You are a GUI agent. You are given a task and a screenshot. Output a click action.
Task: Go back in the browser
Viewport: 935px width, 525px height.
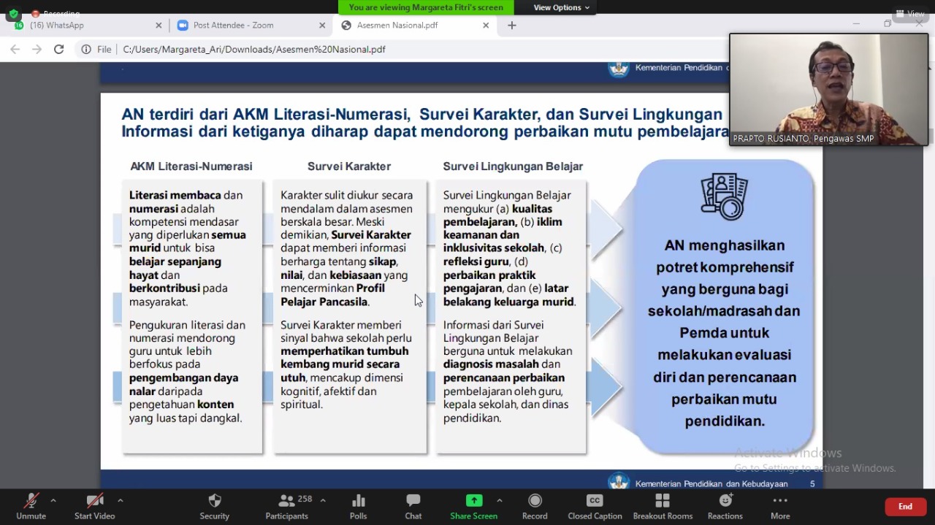15,49
